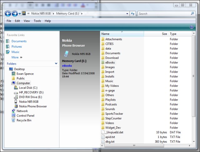Screen dimensions: 200x152
Task: Sort by Name column header
Action: (x=122, y=34)
